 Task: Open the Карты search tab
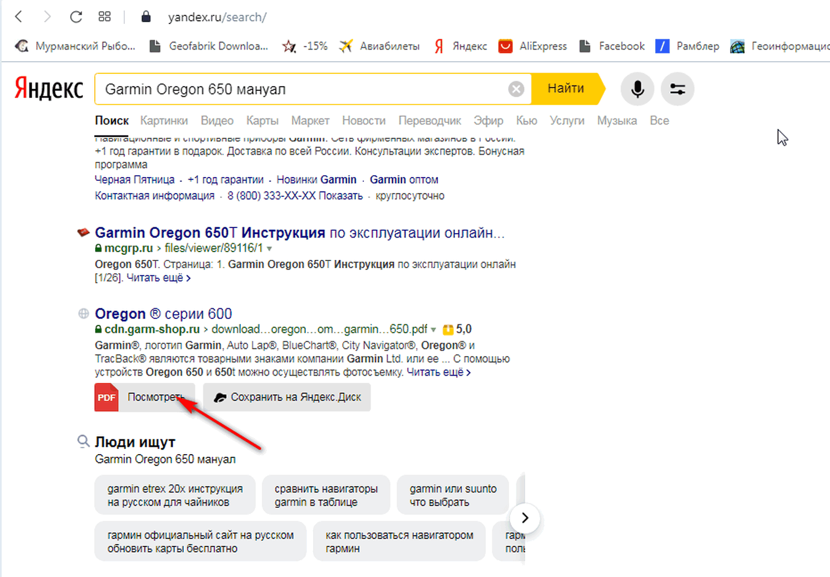pos(262,121)
